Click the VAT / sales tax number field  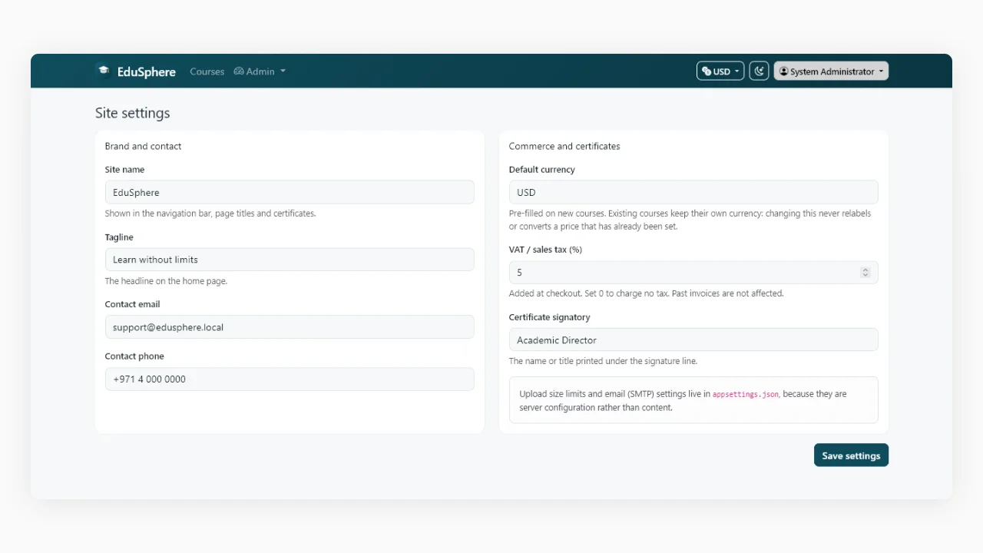pos(693,273)
